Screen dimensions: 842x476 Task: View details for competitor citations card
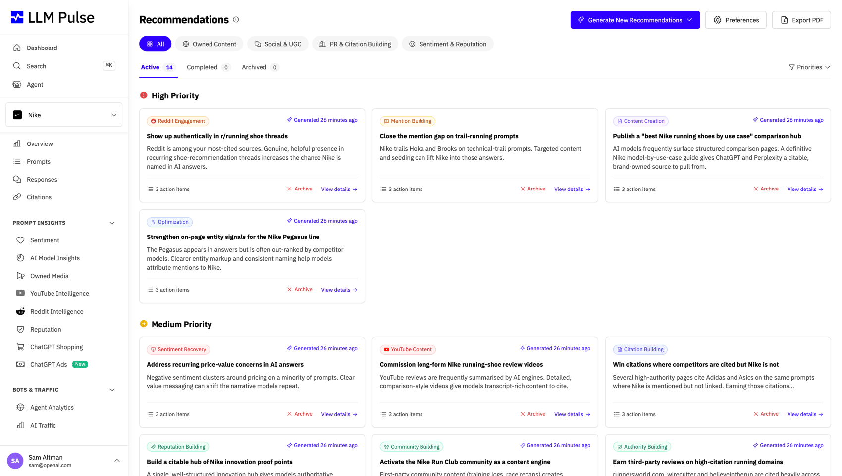[805, 415]
